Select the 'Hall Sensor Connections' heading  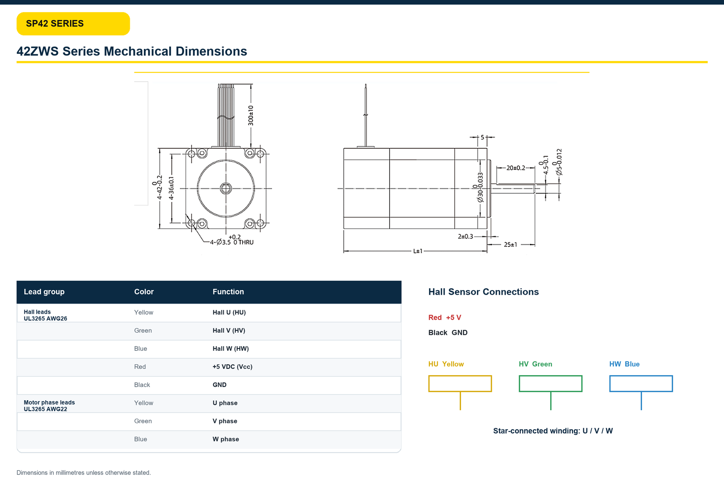(x=483, y=292)
